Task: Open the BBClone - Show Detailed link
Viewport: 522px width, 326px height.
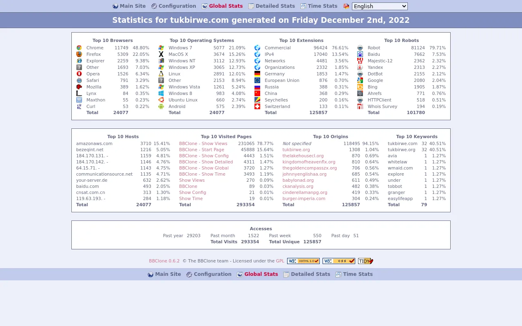Action: 206,162
